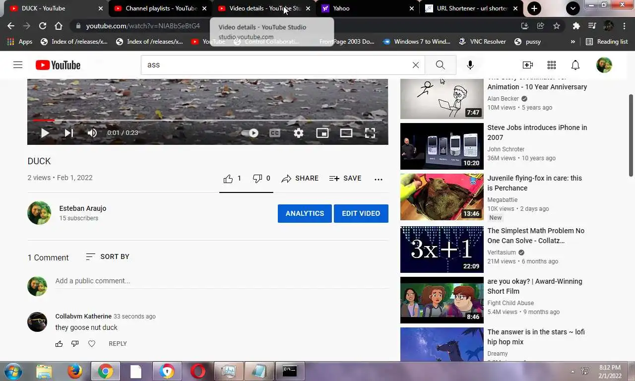Open the 3x+1 Collatz video thumbnail
This screenshot has width=635, height=381.
[x=442, y=250]
